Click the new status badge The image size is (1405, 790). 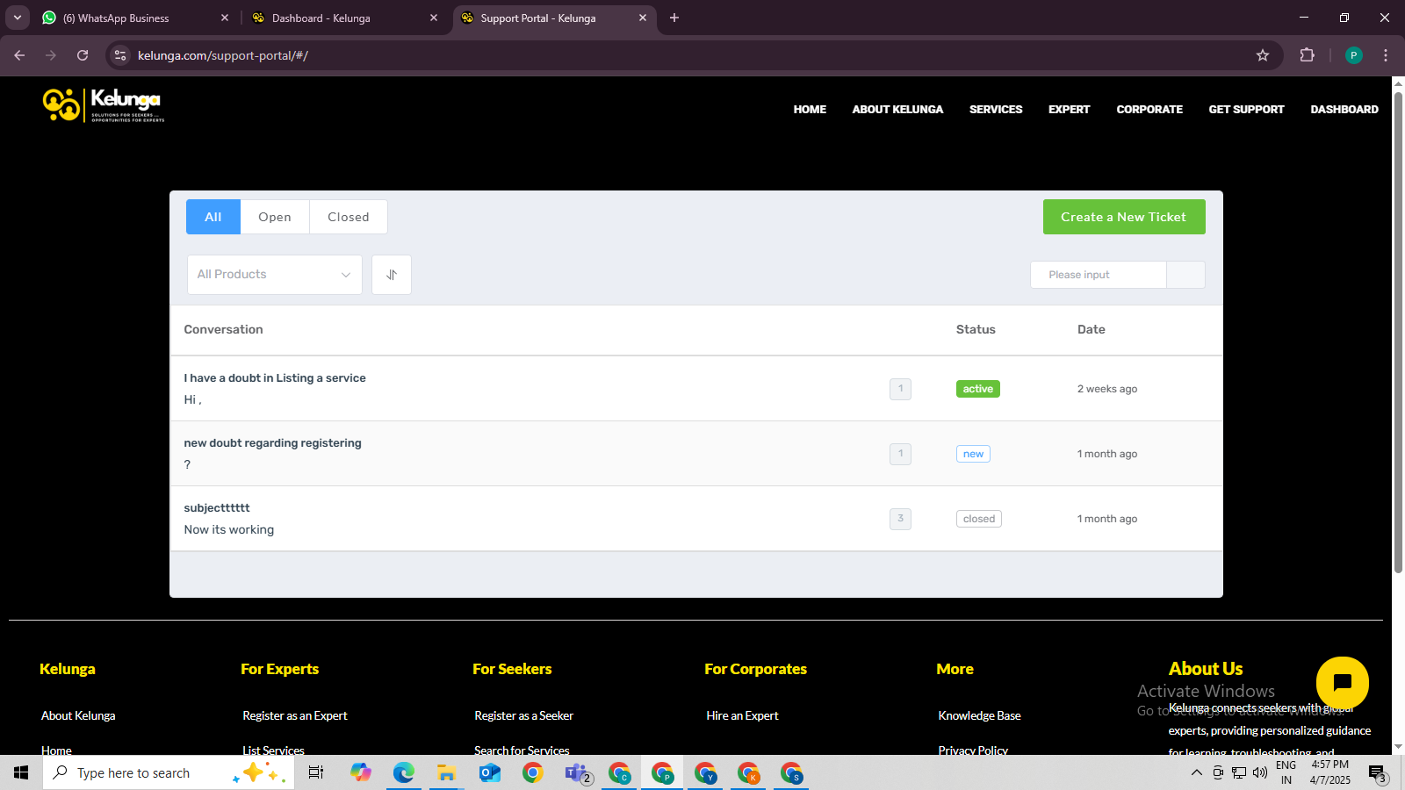[973, 454]
